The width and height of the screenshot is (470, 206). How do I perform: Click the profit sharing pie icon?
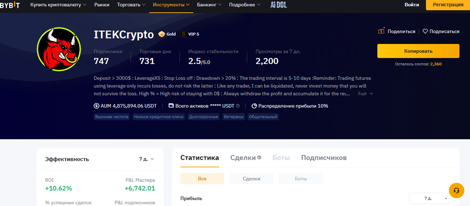(x=254, y=106)
